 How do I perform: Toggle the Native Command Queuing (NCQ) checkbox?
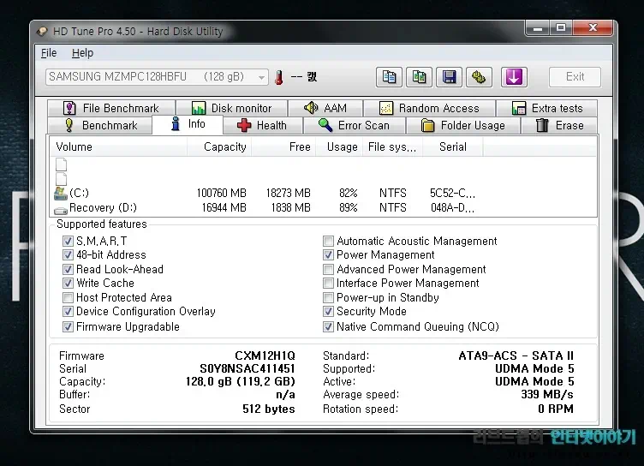tap(328, 326)
